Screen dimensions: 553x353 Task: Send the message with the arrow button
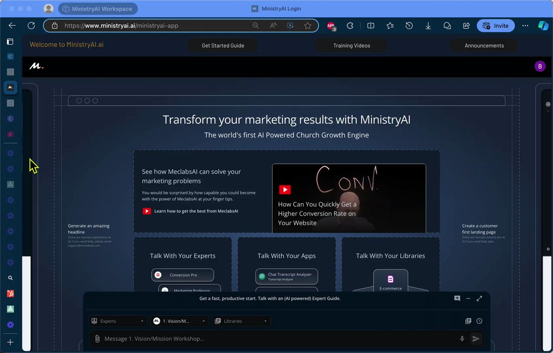(476, 339)
